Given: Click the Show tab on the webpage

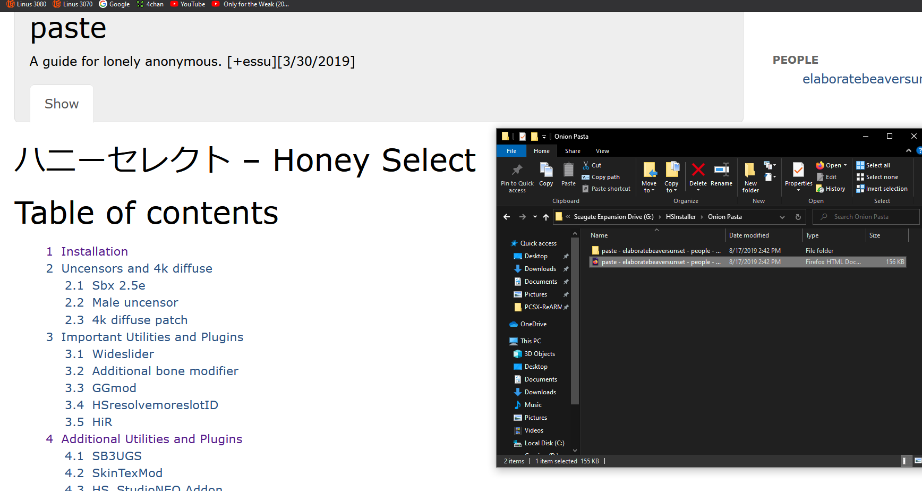Looking at the screenshot, I should tap(62, 104).
